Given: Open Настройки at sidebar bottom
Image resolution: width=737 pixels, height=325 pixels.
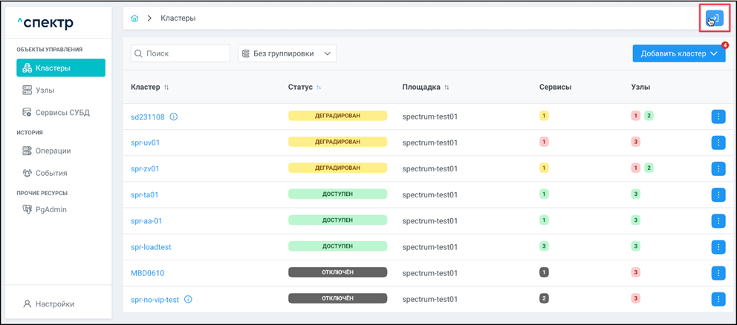Looking at the screenshot, I should [x=54, y=304].
